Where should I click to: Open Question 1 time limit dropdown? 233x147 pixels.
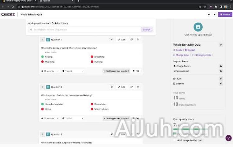pyautogui.click(x=50, y=71)
